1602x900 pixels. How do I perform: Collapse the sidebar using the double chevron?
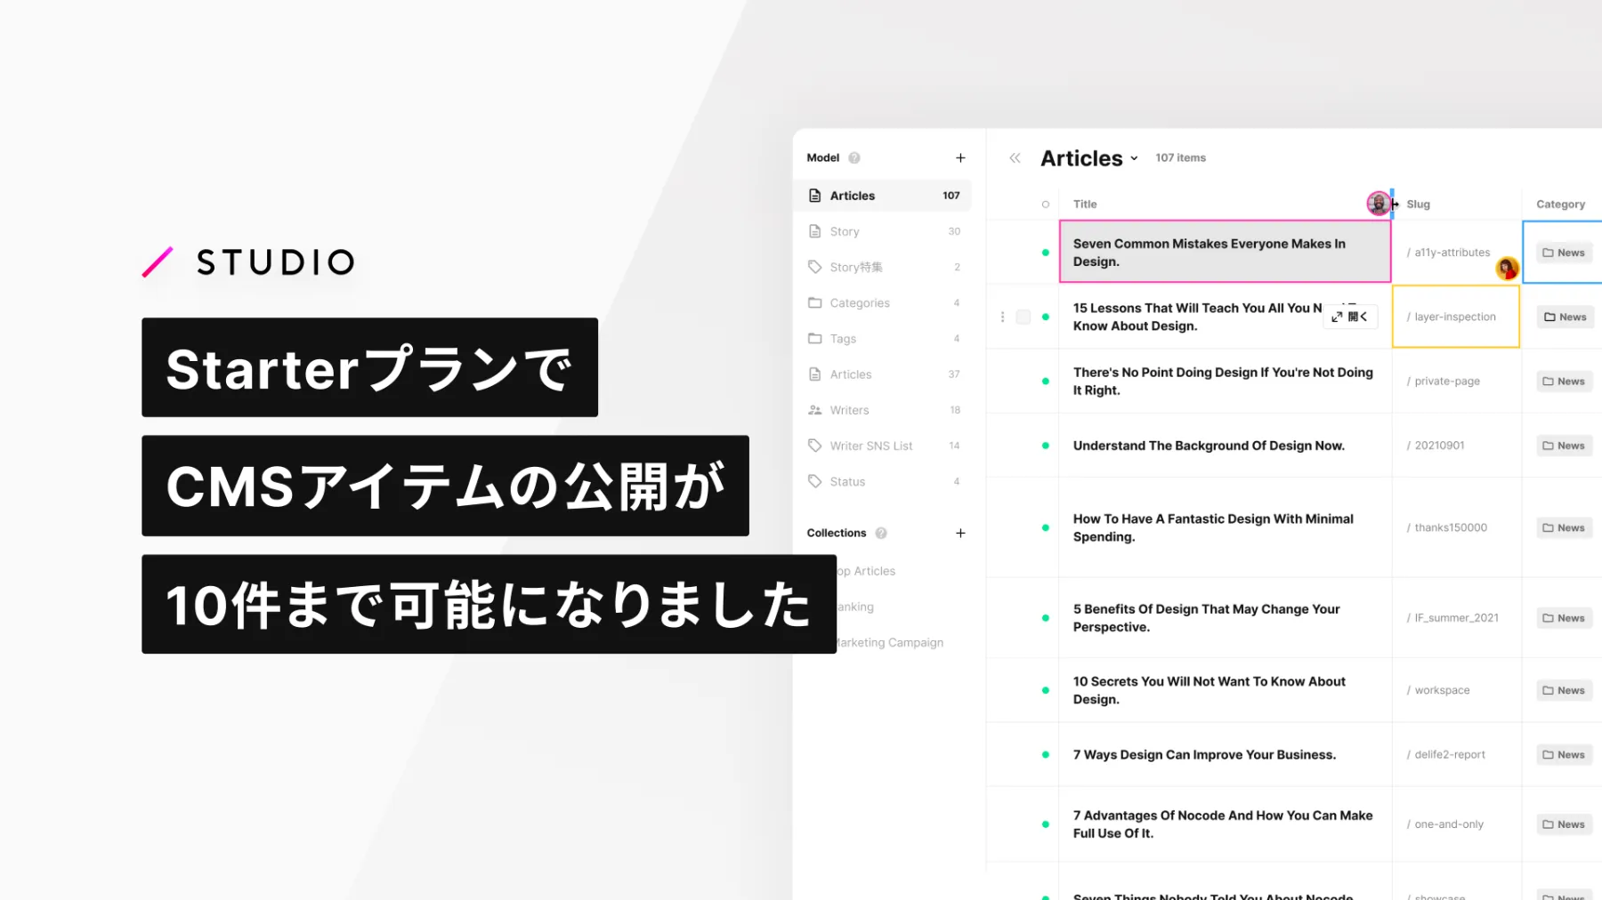coord(1015,158)
